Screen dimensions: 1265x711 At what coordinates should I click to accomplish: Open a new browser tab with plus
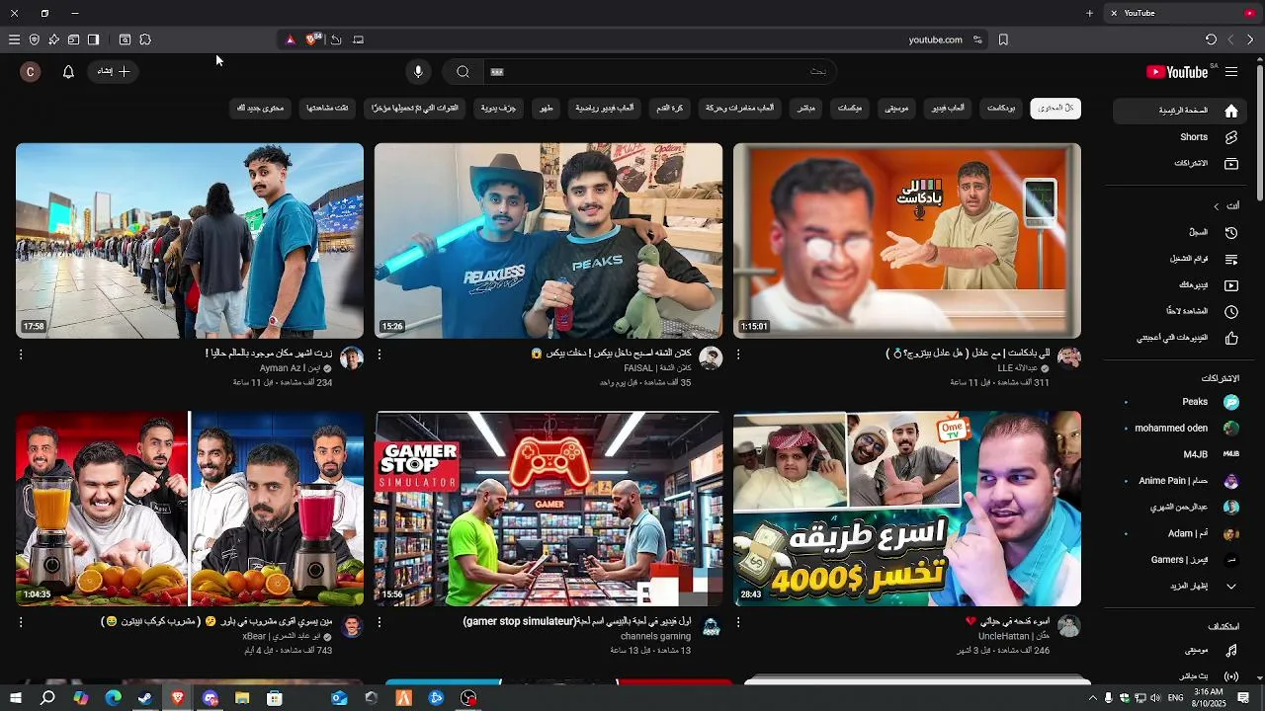(x=1089, y=13)
